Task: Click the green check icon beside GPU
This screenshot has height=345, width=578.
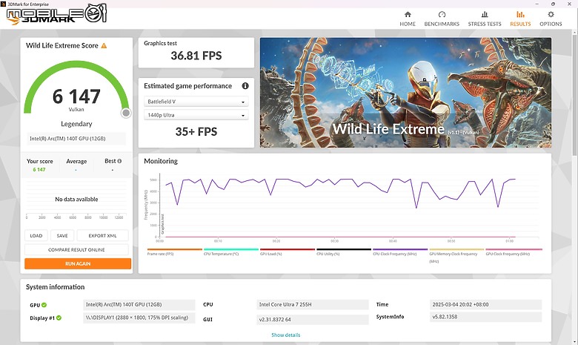Action: (44, 305)
